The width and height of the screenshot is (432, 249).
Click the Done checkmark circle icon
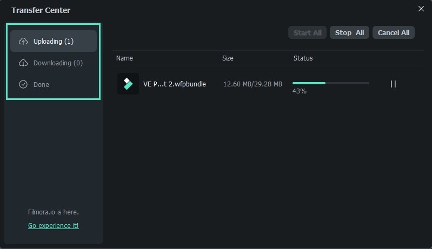pyautogui.click(x=23, y=84)
